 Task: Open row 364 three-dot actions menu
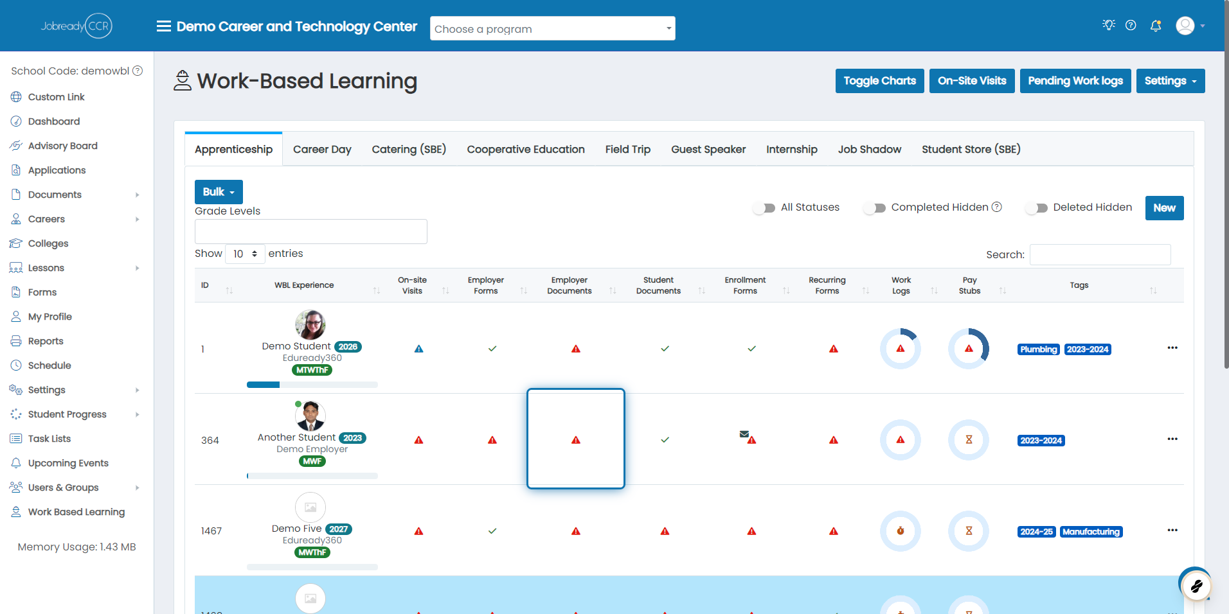click(1172, 439)
